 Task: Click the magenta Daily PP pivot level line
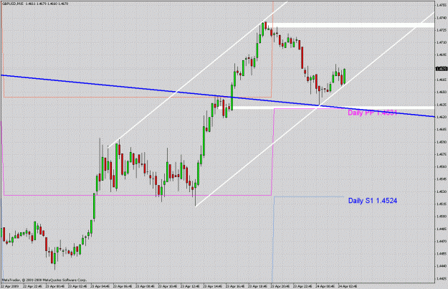pyautogui.click(x=308, y=108)
